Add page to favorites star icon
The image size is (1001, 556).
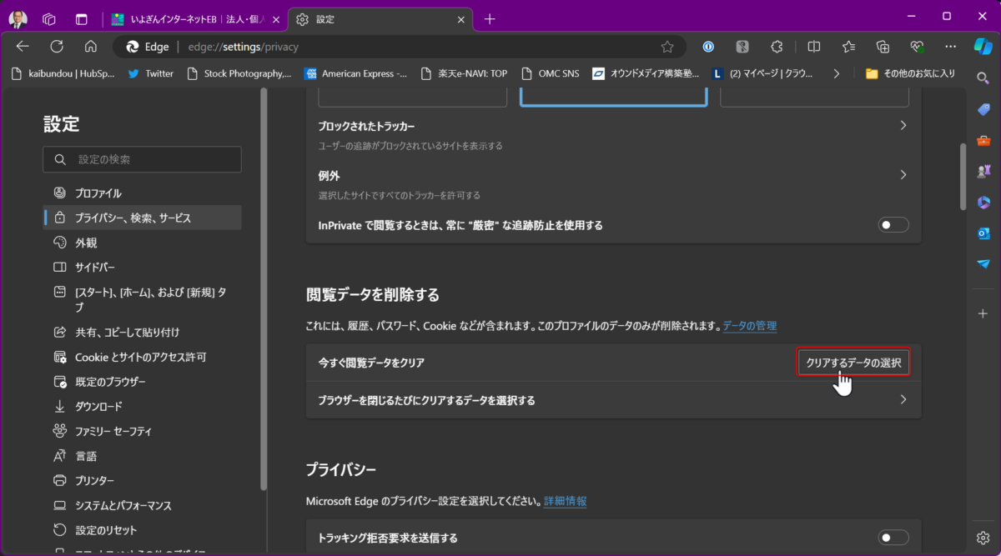pyautogui.click(x=667, y=47)
